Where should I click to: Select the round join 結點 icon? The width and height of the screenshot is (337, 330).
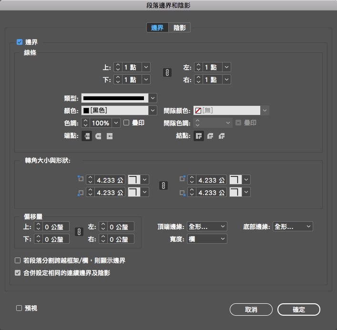click(210, 136)
